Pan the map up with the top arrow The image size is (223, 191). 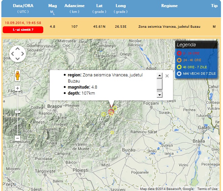point(18,48)
